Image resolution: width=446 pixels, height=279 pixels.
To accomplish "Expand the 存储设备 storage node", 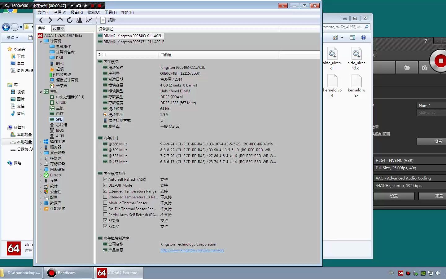I will [x=41, y=164].
